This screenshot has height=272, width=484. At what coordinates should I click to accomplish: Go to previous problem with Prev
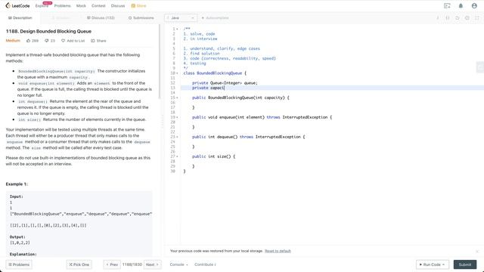[112, 264]
